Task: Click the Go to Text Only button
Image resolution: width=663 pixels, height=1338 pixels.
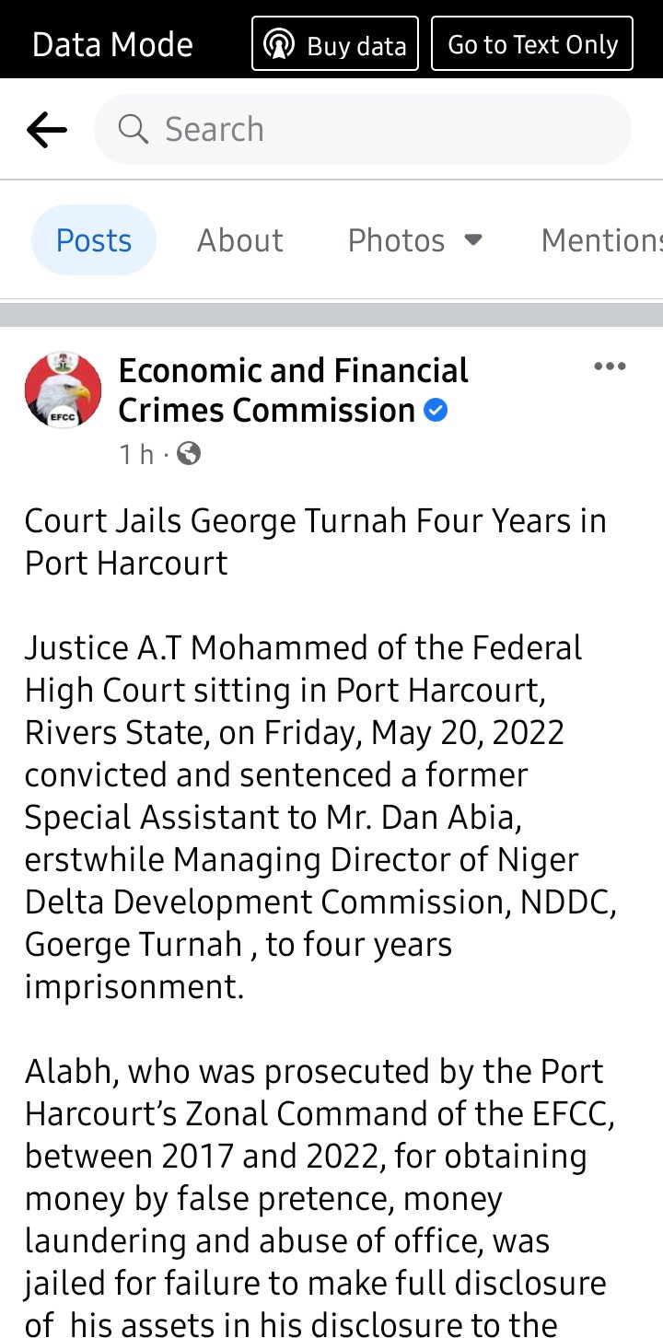Action: 532,44
